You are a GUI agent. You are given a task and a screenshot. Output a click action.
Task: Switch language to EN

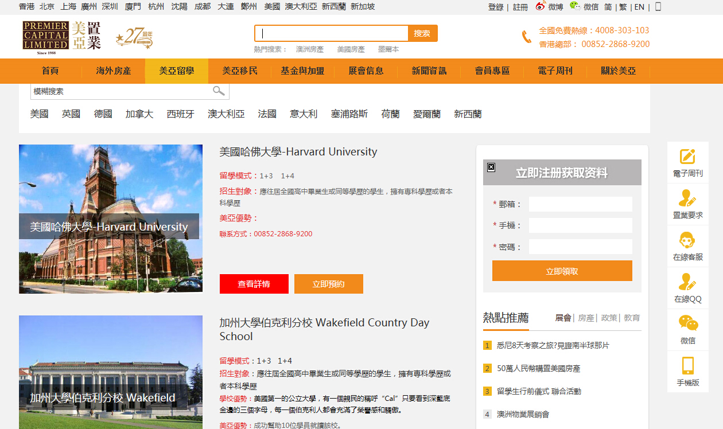coord(639,7)
